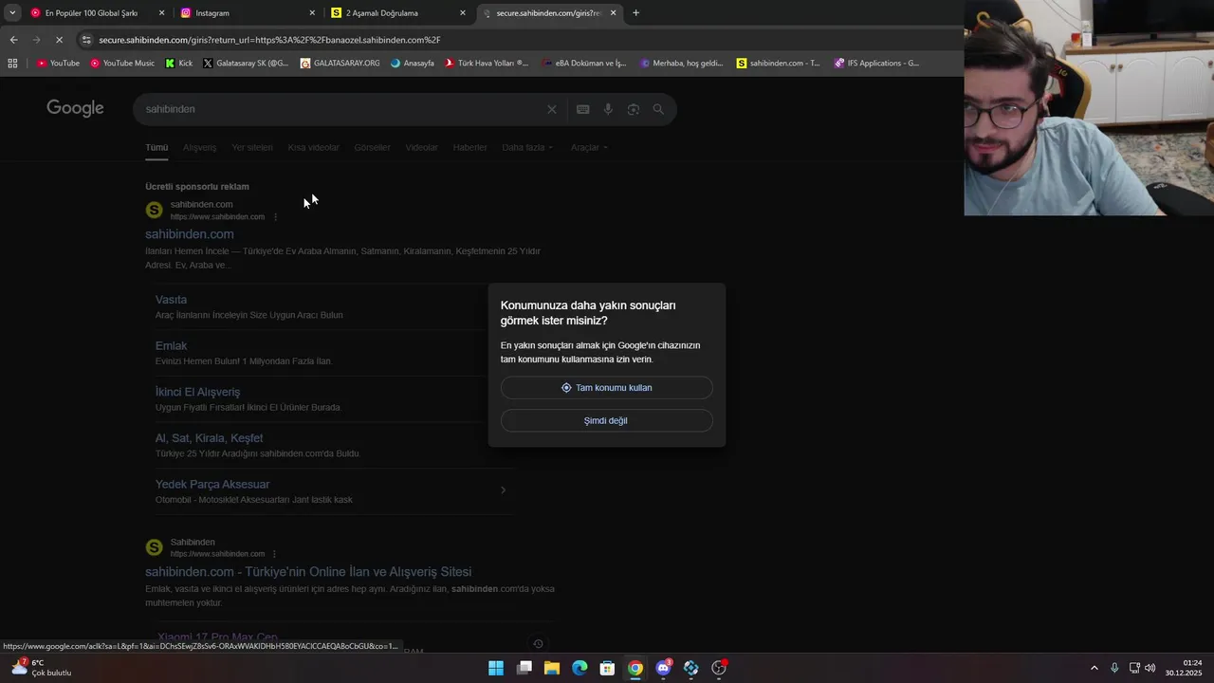Open a new tab with the plus button
The image size is (1214, 683).
(x=635, y=13)
